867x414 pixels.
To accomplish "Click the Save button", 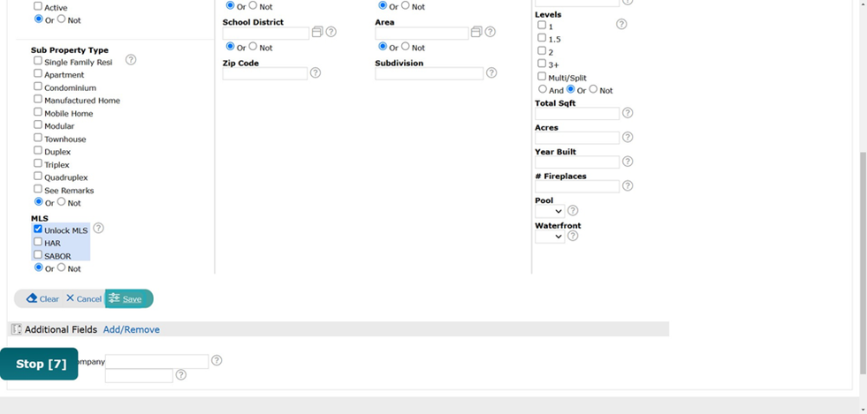I will tap(129, 298).
